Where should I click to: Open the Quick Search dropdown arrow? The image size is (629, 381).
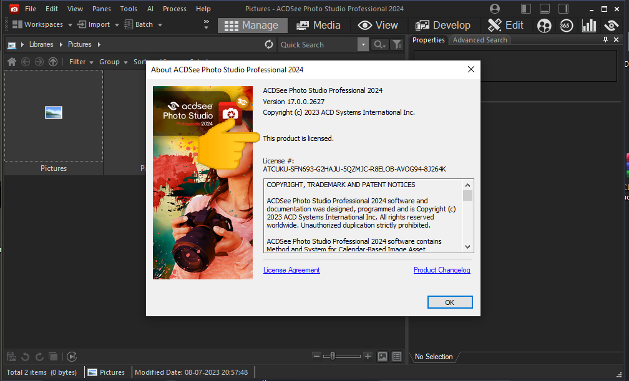363,44
